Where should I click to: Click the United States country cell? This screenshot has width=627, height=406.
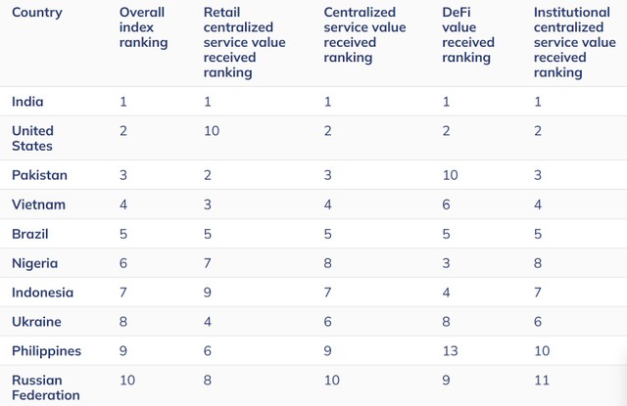tap(33, 138)
